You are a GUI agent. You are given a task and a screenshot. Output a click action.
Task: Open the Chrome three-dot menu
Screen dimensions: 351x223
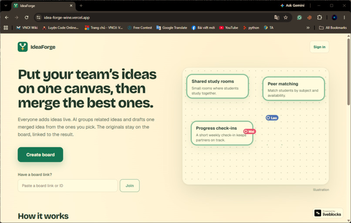[x=344, y=17]
